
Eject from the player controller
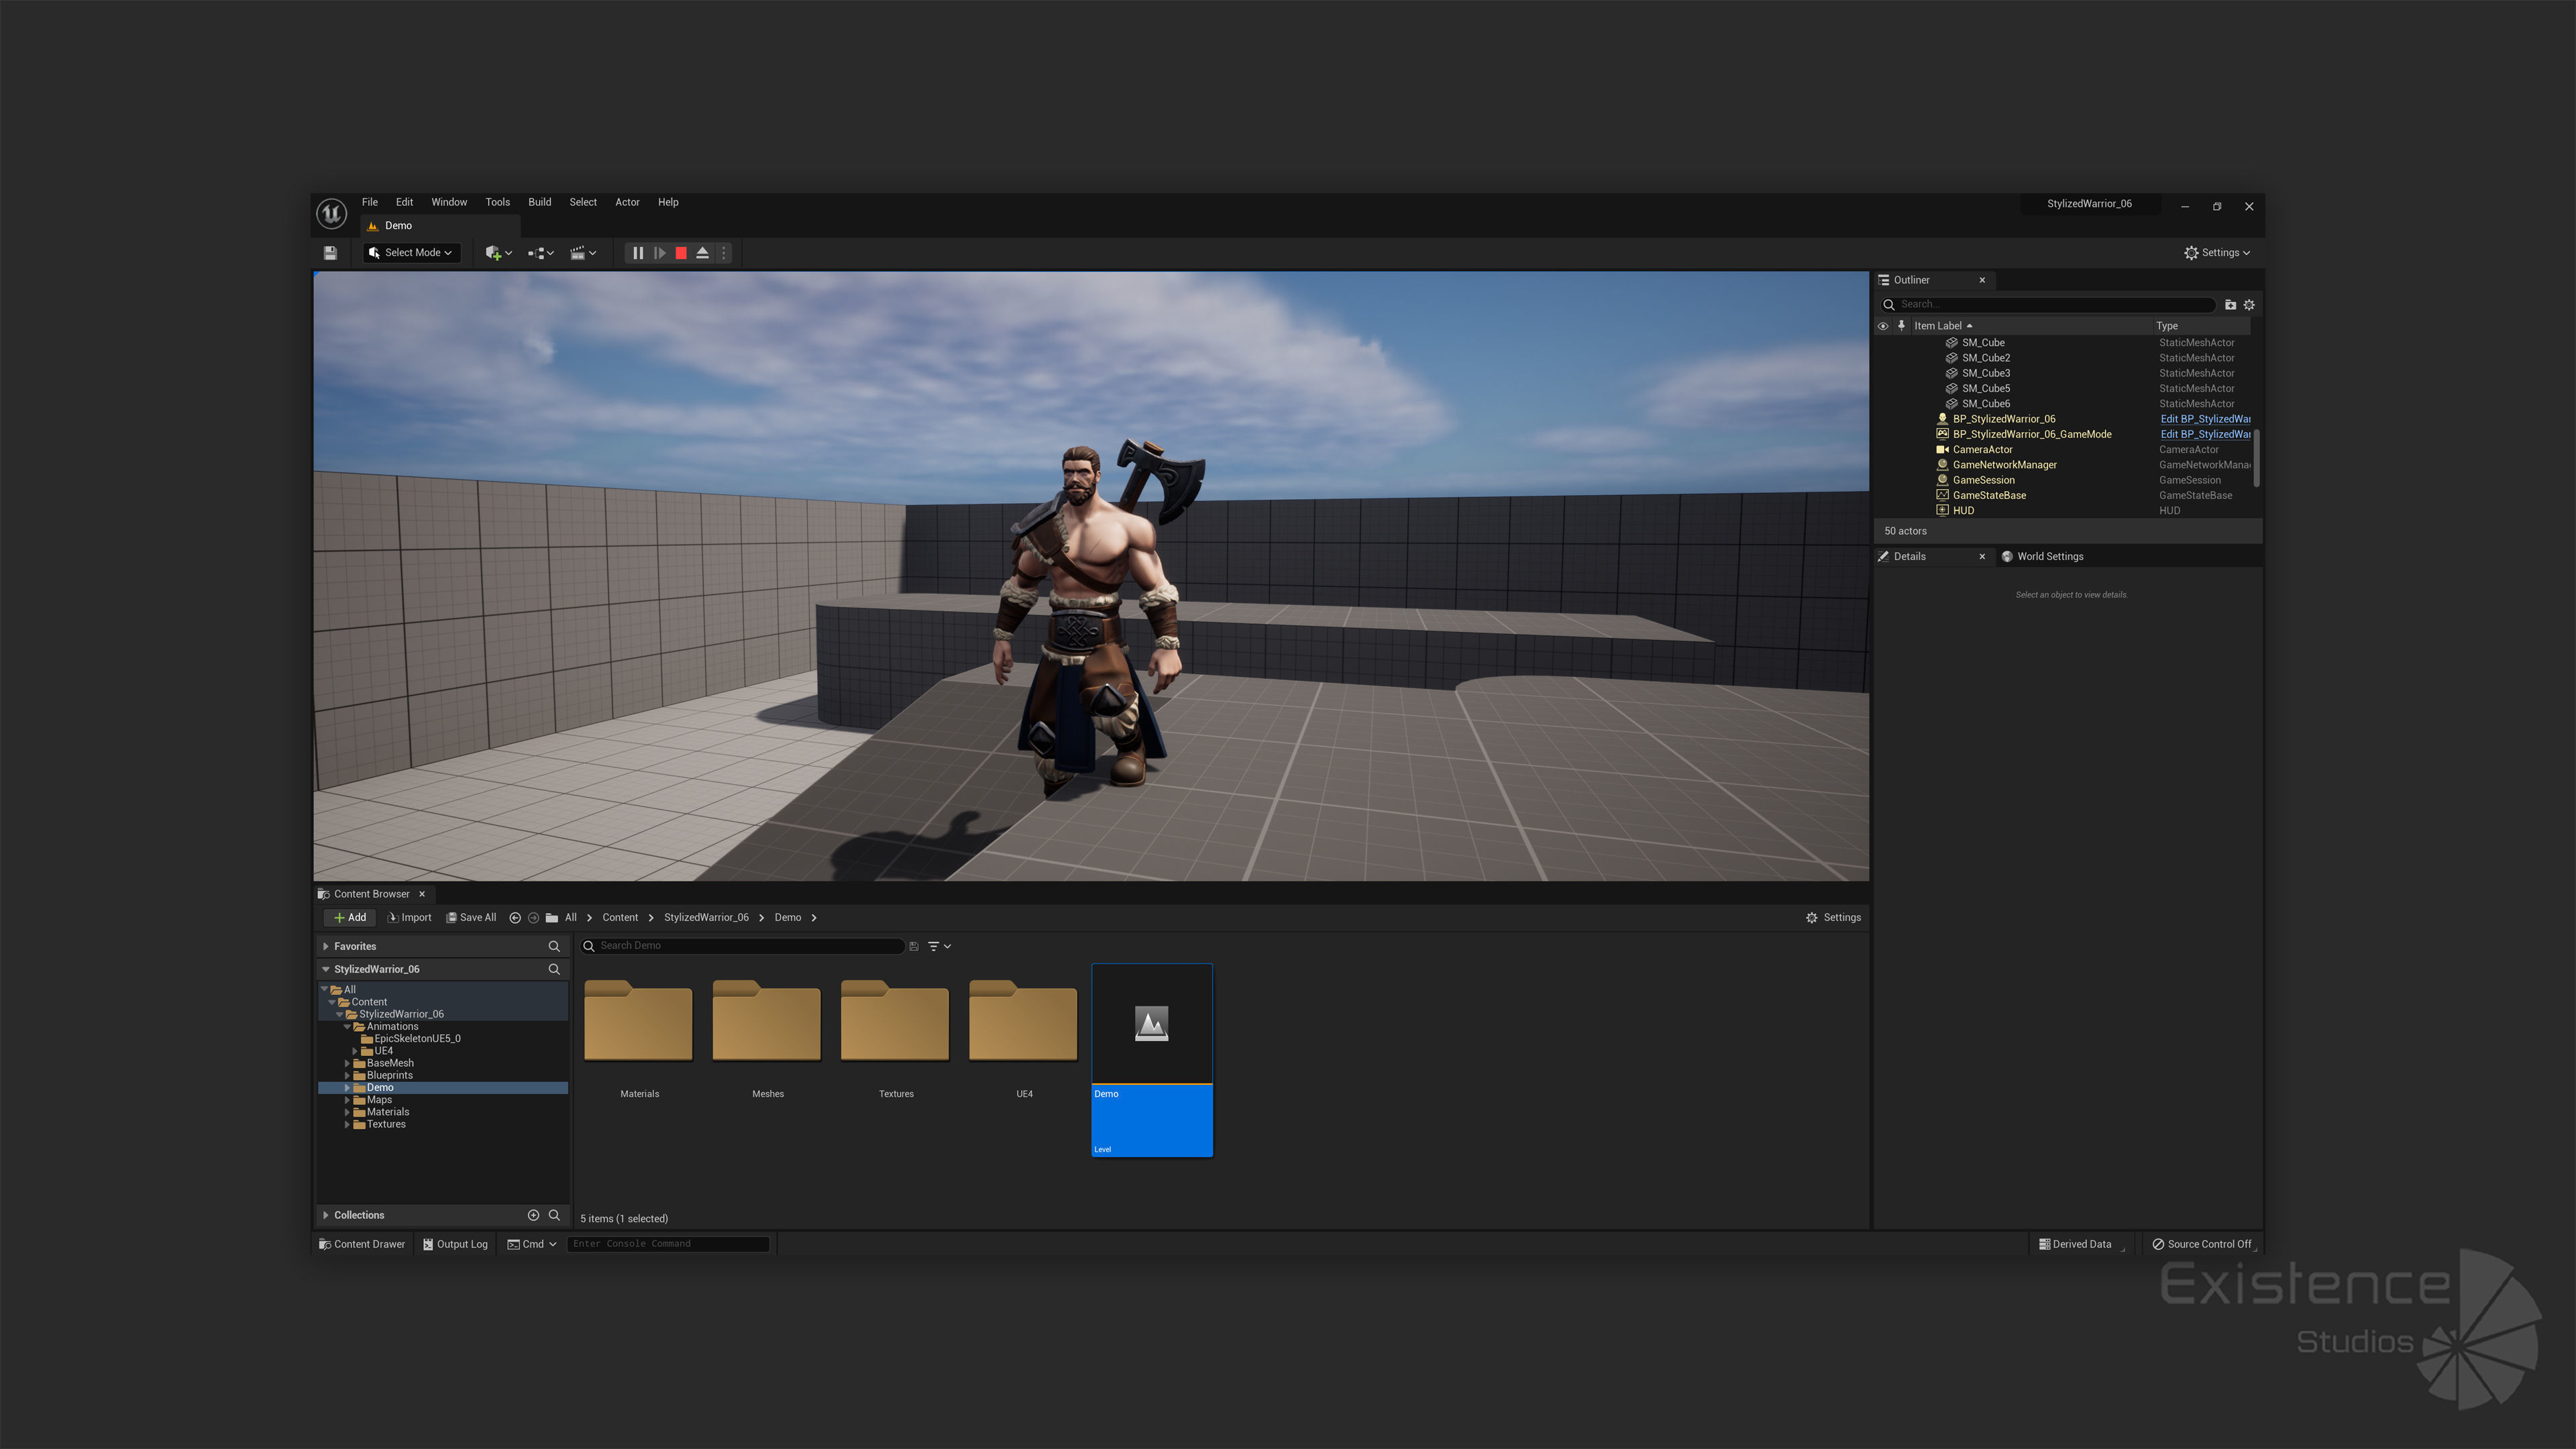tap(702, 253)
